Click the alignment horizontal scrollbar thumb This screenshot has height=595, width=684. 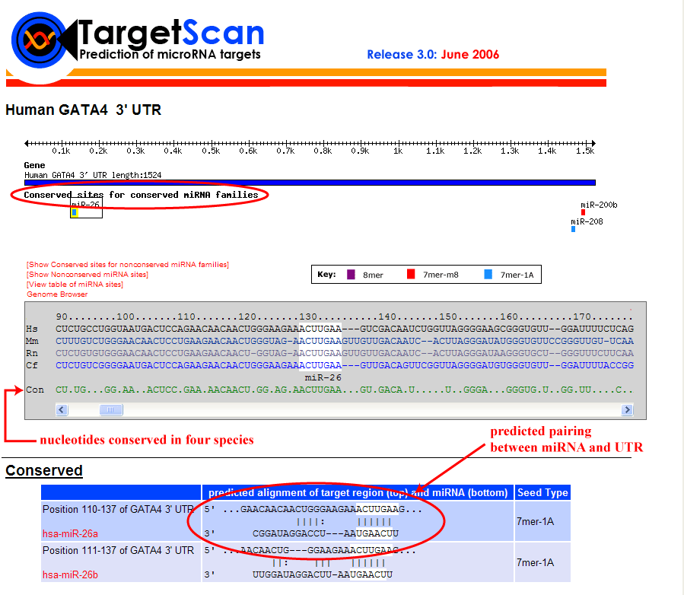[x=111, y=410]
